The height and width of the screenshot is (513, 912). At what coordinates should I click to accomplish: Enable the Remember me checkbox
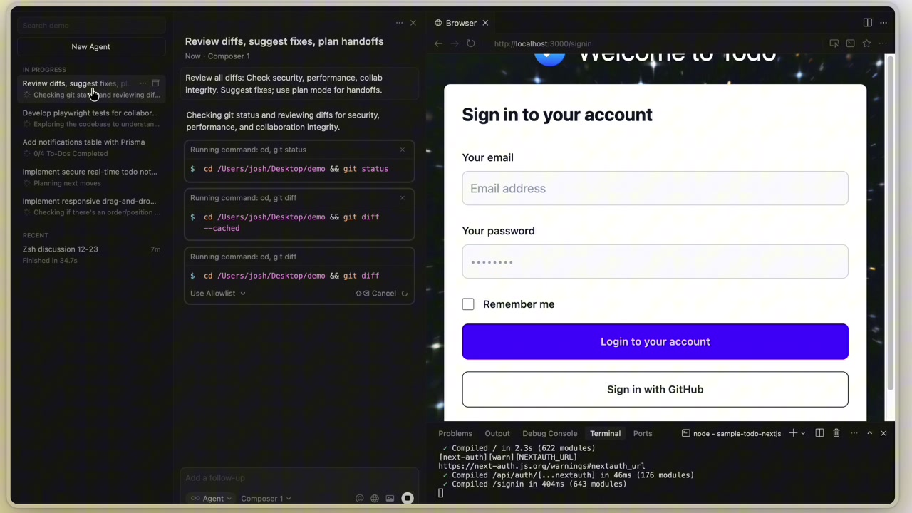click(468, 304)
